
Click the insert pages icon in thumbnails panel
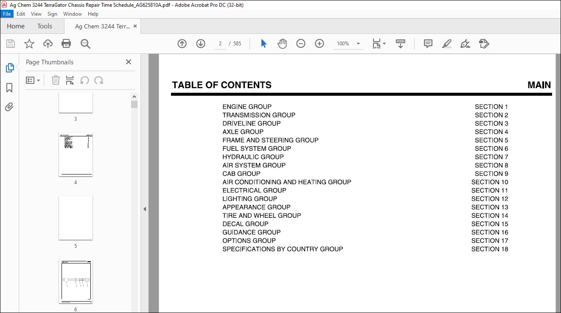click(x=70, y=80)
